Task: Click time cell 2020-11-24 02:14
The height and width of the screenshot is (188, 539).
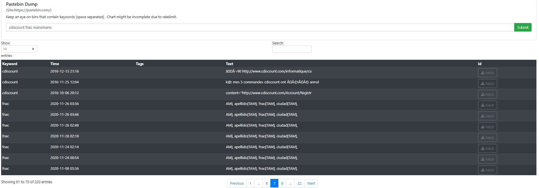Action: point(64,147)
